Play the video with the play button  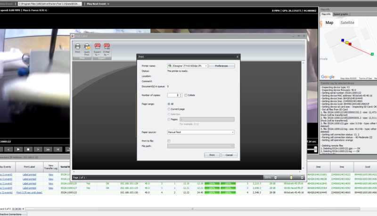[x=18, y=149]
